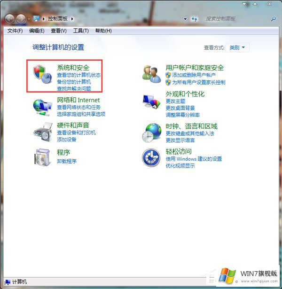Open the System and Security shield icon
Viewport: 282px width, 289px height.
42,74
